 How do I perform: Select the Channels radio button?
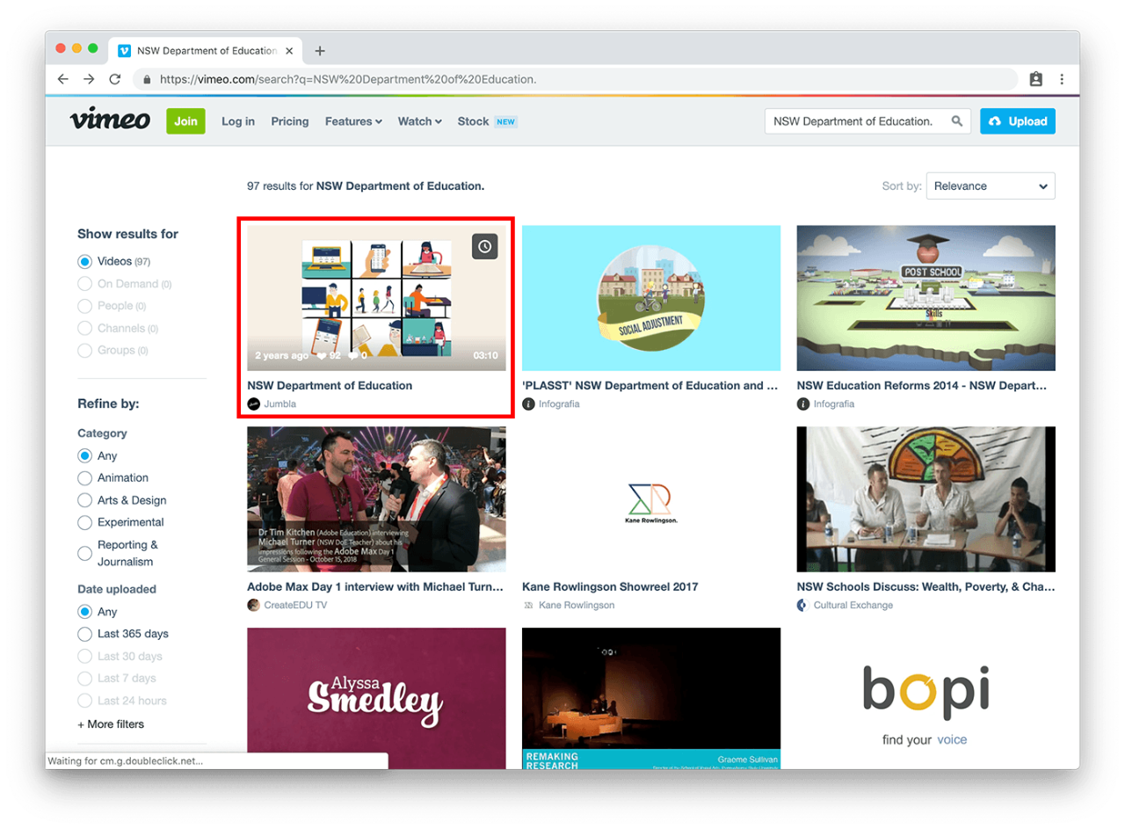(84, 328)
